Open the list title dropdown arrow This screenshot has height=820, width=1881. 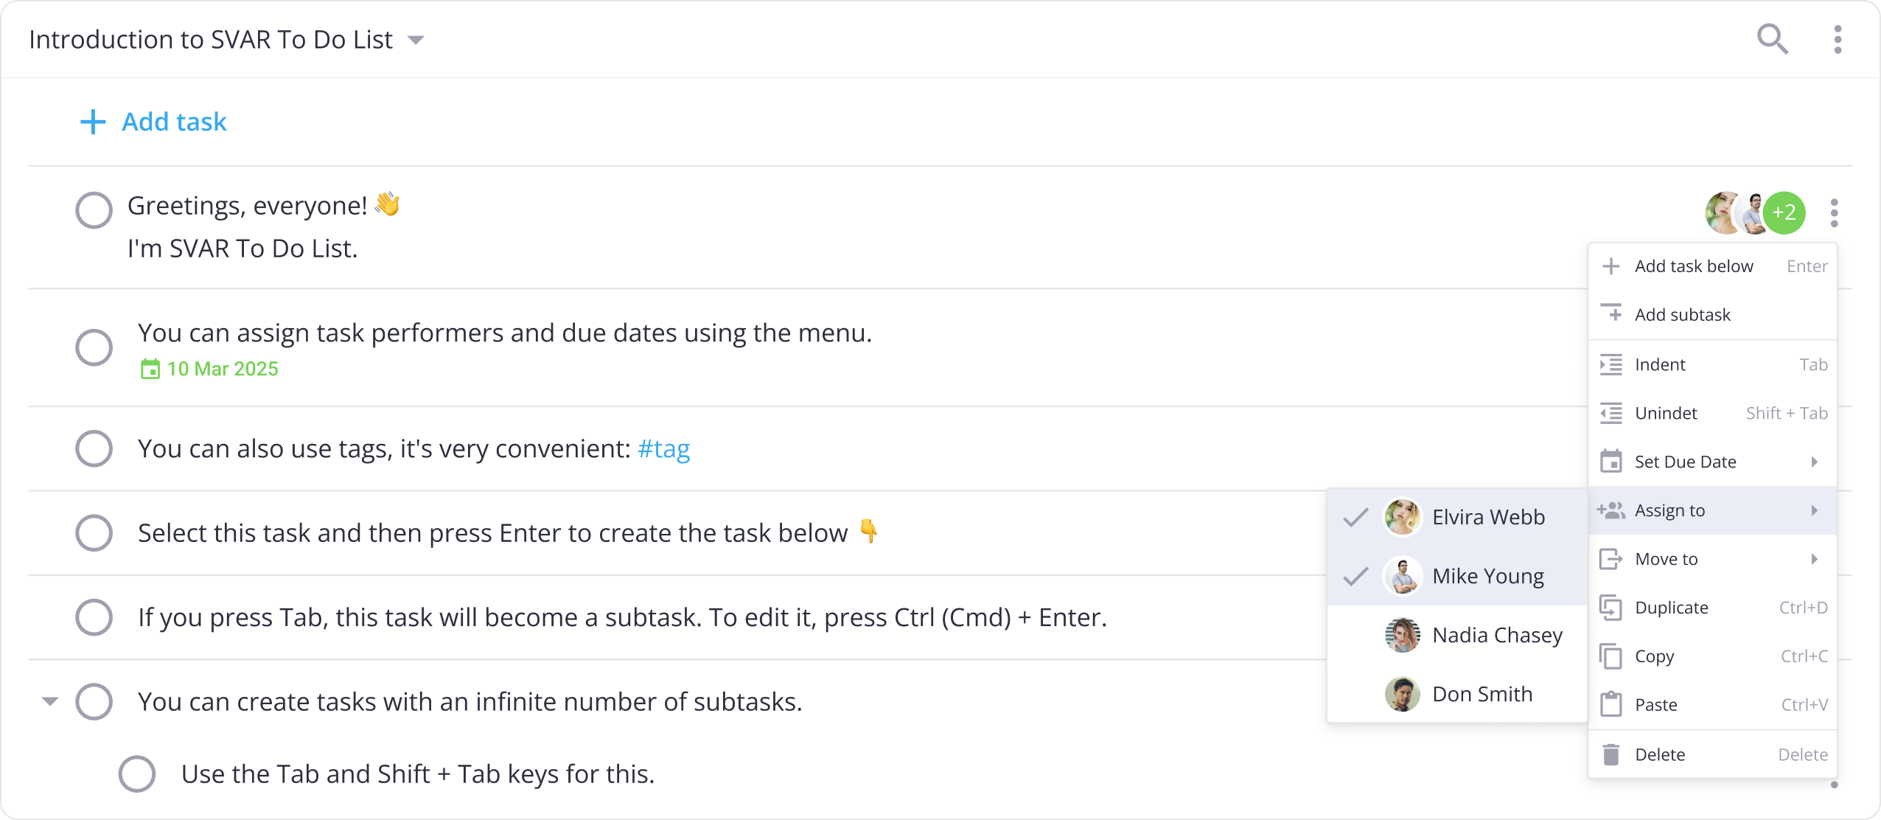416,40
